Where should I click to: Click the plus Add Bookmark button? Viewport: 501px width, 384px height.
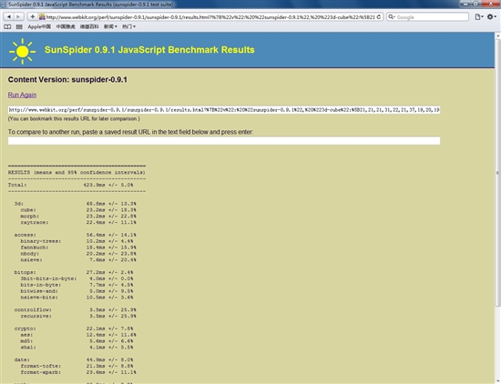[32, 16]
